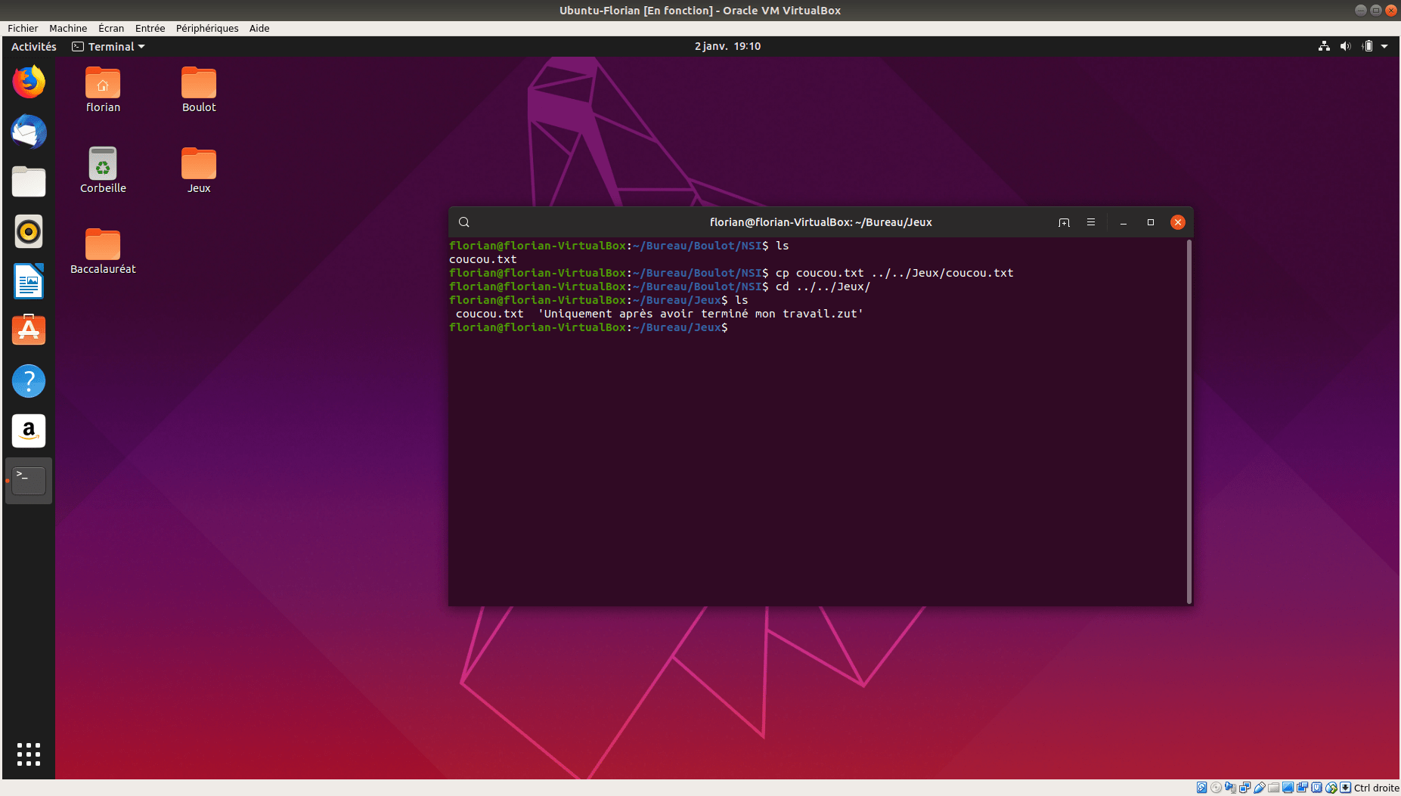Open Thunderbird mail from the dock

tap(29, 132)
